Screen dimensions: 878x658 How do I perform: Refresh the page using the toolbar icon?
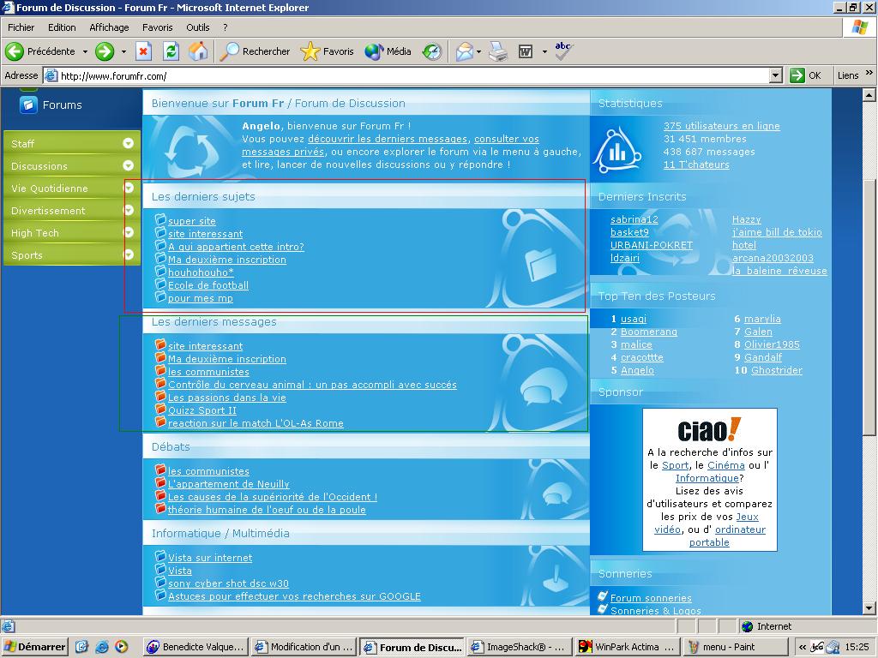[x=171, y=51]
